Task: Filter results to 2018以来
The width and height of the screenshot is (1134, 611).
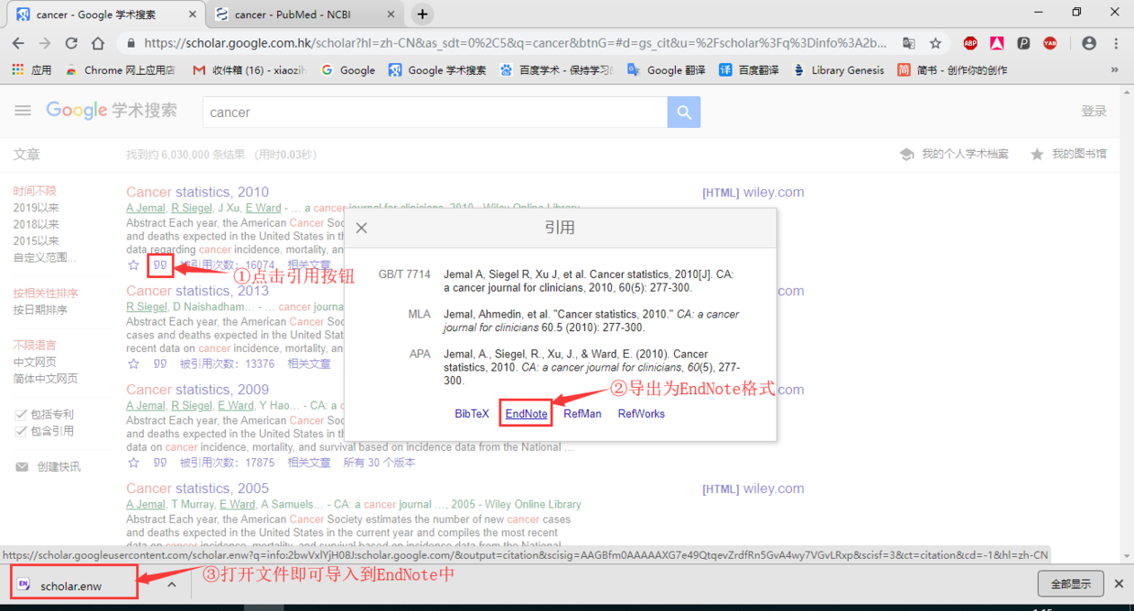Action: point(36,224)
